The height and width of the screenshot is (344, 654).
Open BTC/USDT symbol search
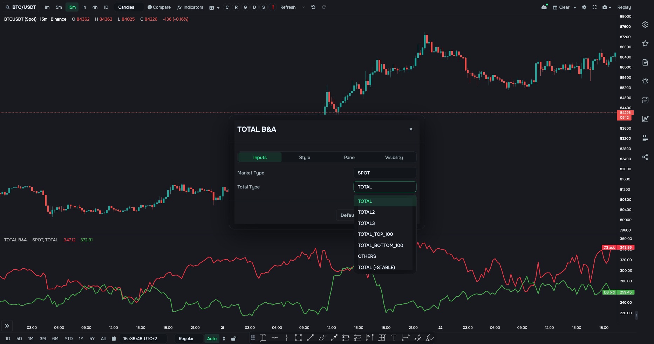coord(21,7)
